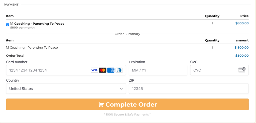Click the Order Total amount $800.00
The width and height of the screenshot is (256, 123).
(x=242, y=56)
